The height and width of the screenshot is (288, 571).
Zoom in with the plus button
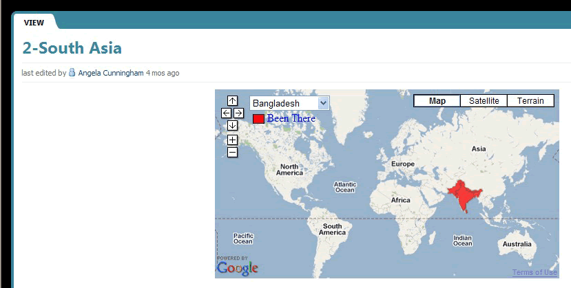click(232, 140)
